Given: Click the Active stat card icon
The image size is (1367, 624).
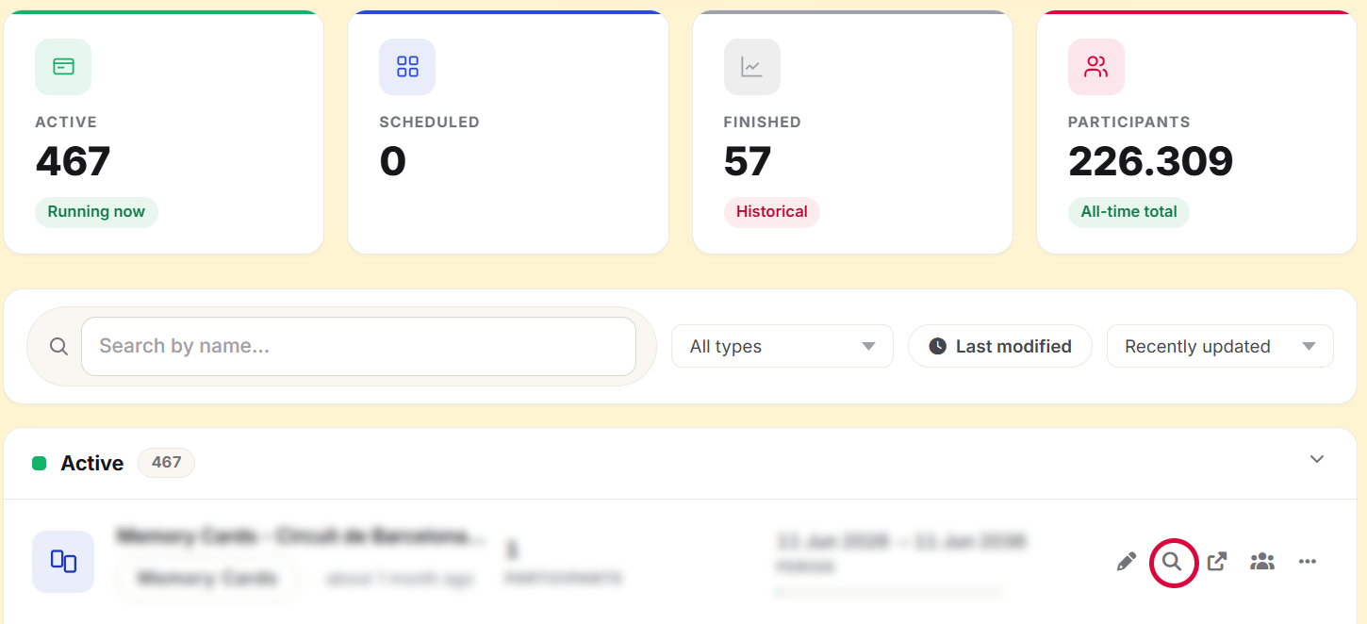Looking at the screenshot, I should (63, 67).
